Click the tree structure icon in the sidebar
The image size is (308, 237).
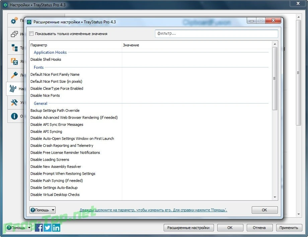click(14, 48)
